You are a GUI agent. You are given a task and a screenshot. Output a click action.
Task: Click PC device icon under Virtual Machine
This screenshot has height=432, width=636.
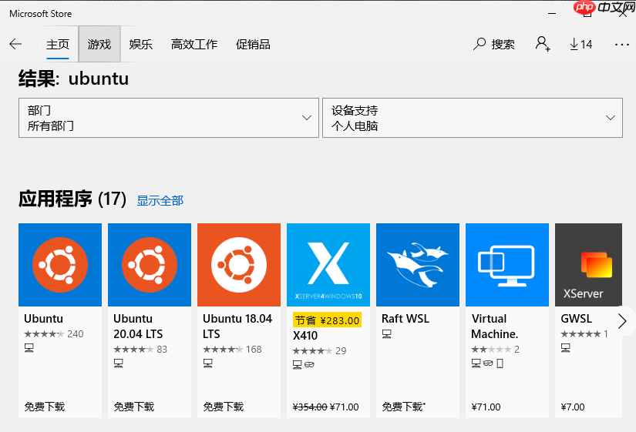click(x=476, y=363)
